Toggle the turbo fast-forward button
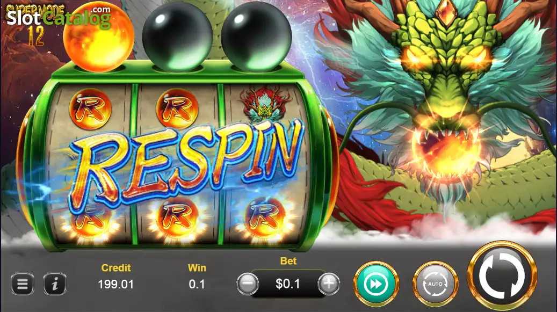Image resolution: width=557 pixels, height=312 pixels. [x=376, y=284]
